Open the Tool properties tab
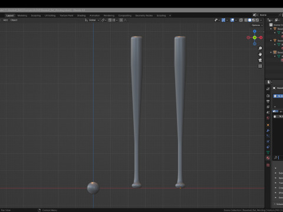The height and width of the screenshot is (212, 283). (268, 89)
